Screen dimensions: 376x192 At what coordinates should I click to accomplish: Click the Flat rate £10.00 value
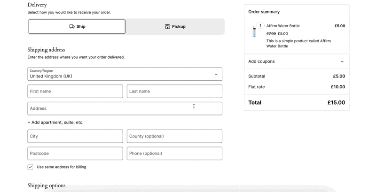(338, 87)
